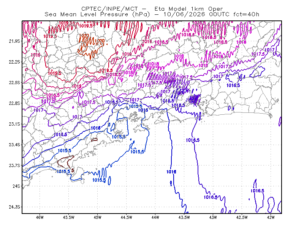Click the dark brown closed contour near 45.5W
Screen dimensions: 304x234
pyautogui.click(x=66, y=162)
